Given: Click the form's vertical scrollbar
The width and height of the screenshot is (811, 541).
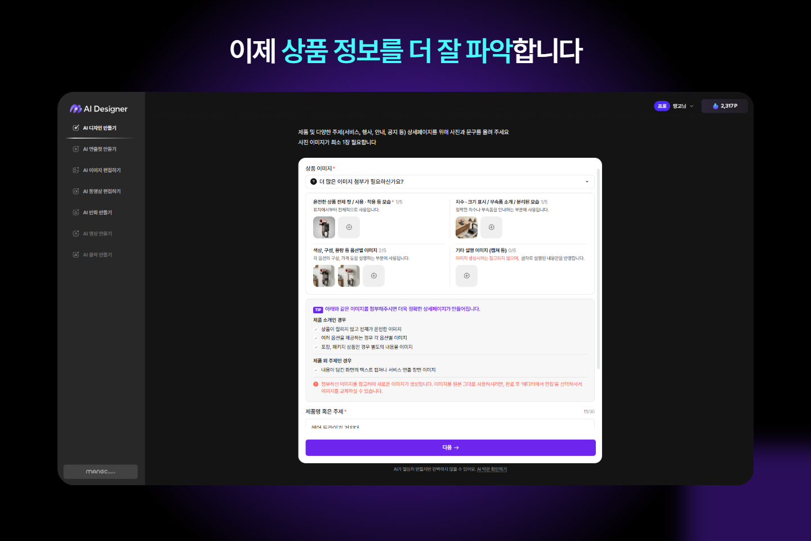Looking at the screenshot, I should (598, 269).
